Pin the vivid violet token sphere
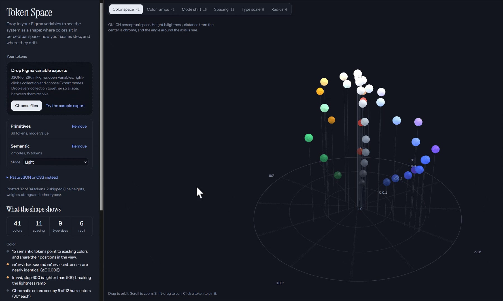The width and height of the screenshot is (503, 301). click(435, 149)
